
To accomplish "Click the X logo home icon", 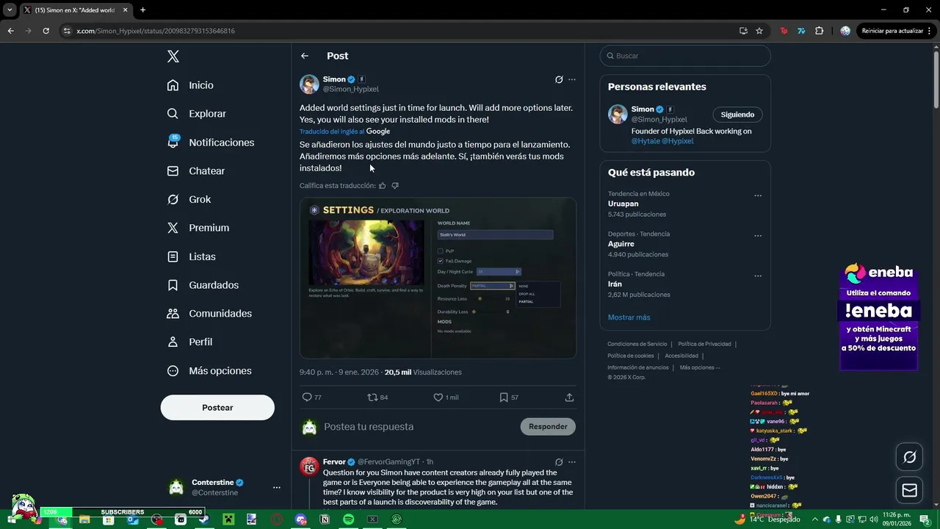I will [x=173, y=57].
